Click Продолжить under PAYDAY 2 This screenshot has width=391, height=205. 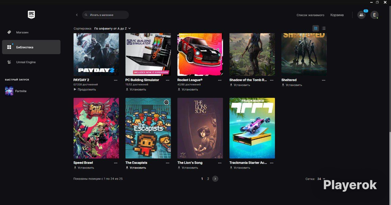coord(85,90)
